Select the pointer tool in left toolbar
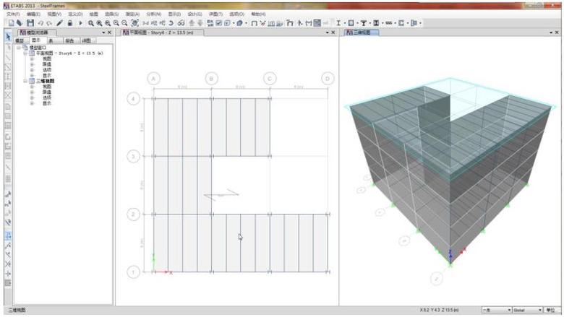Viewport: 564px width, 317px height. 8,35
